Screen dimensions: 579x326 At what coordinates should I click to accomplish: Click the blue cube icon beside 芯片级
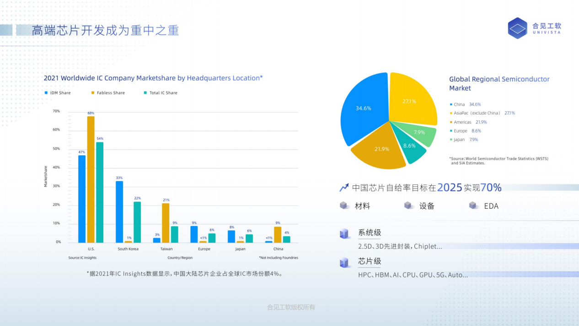click(344, 262)
